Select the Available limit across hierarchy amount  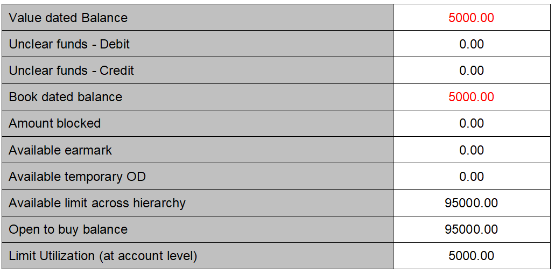pyautogui.click(x=472, y=203)
